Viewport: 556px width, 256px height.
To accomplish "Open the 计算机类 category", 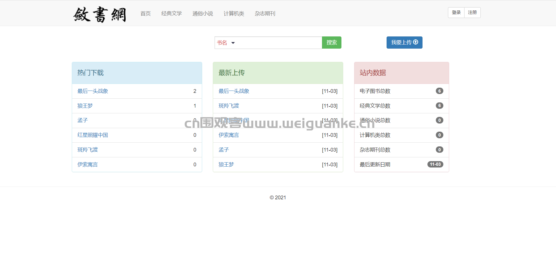I will tap(234, 13).
